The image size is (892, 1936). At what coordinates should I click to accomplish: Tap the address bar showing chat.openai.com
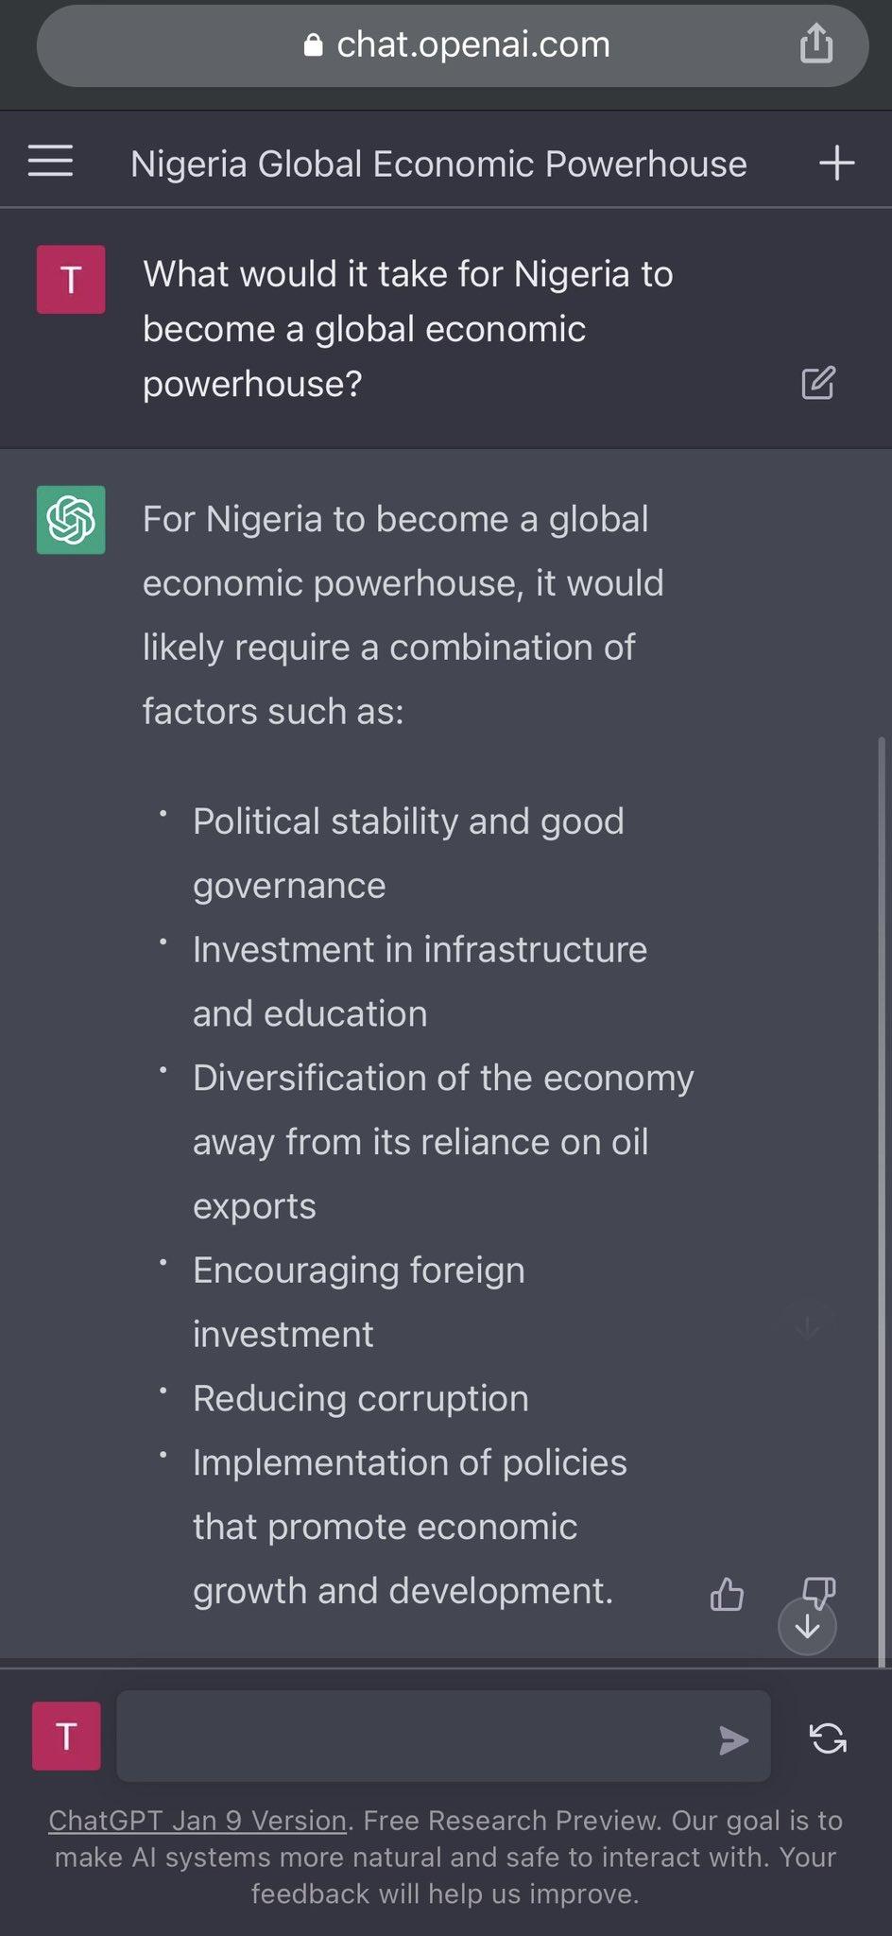pyautogui.click(x=472, y=43)
